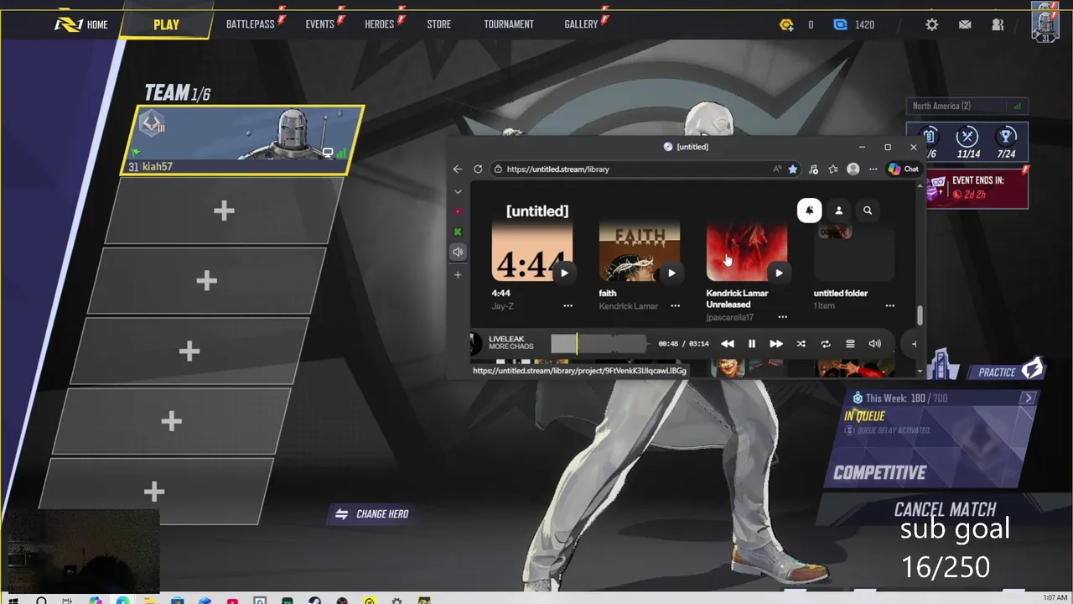This screenshot has width=1073, height=604.
Task: Open the friends list icon
Action: [x=998, y=24]
